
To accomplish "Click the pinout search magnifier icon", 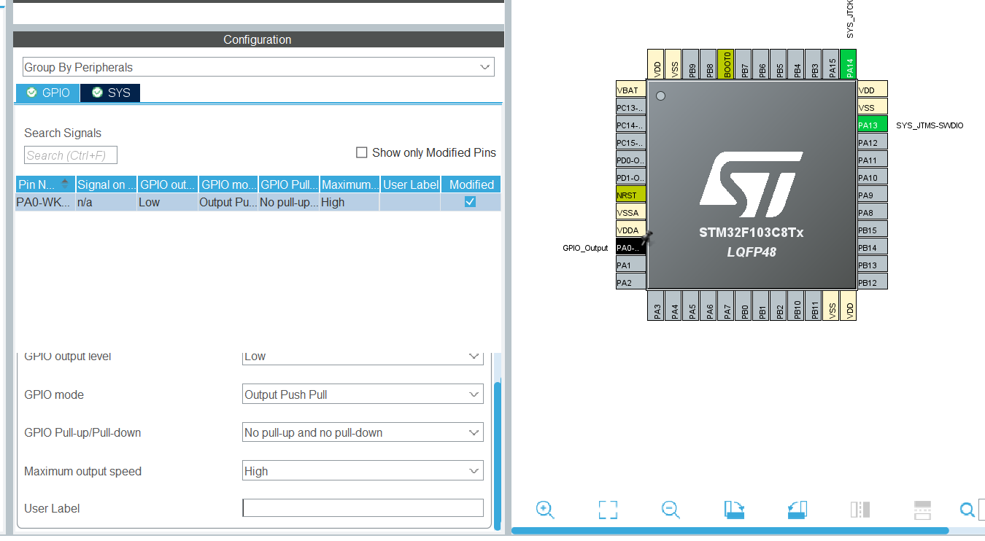I will point(967,510).
